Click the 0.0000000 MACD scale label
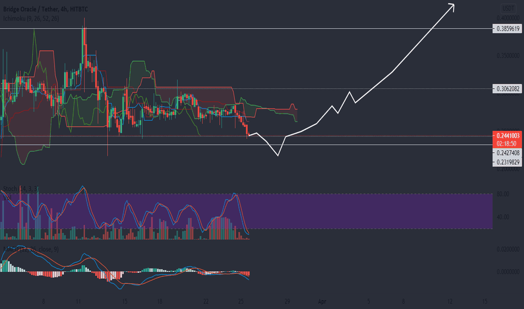524x309 pixels. (508, 272)
